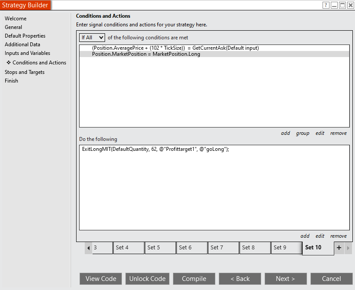
Task: Click the Unlock Code button
Action: [147, 279]
